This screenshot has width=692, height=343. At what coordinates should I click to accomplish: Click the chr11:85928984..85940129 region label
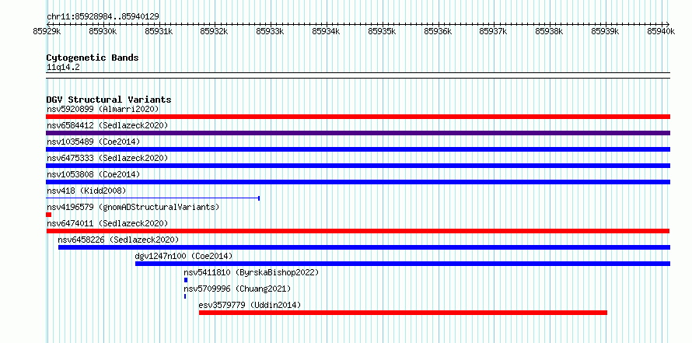tap(103, 17)
